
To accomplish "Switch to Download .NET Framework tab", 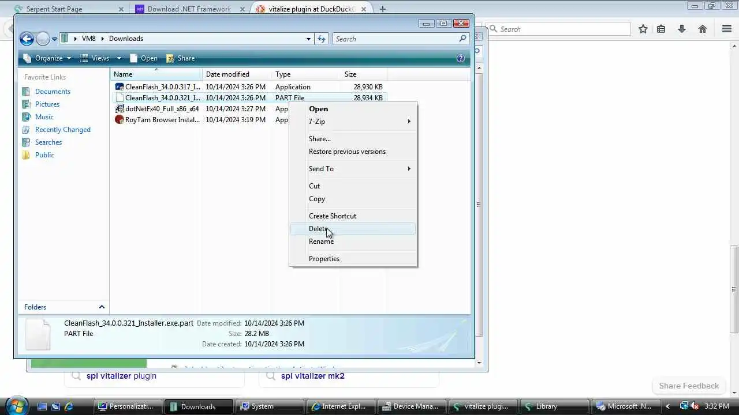I will point(189,9).
